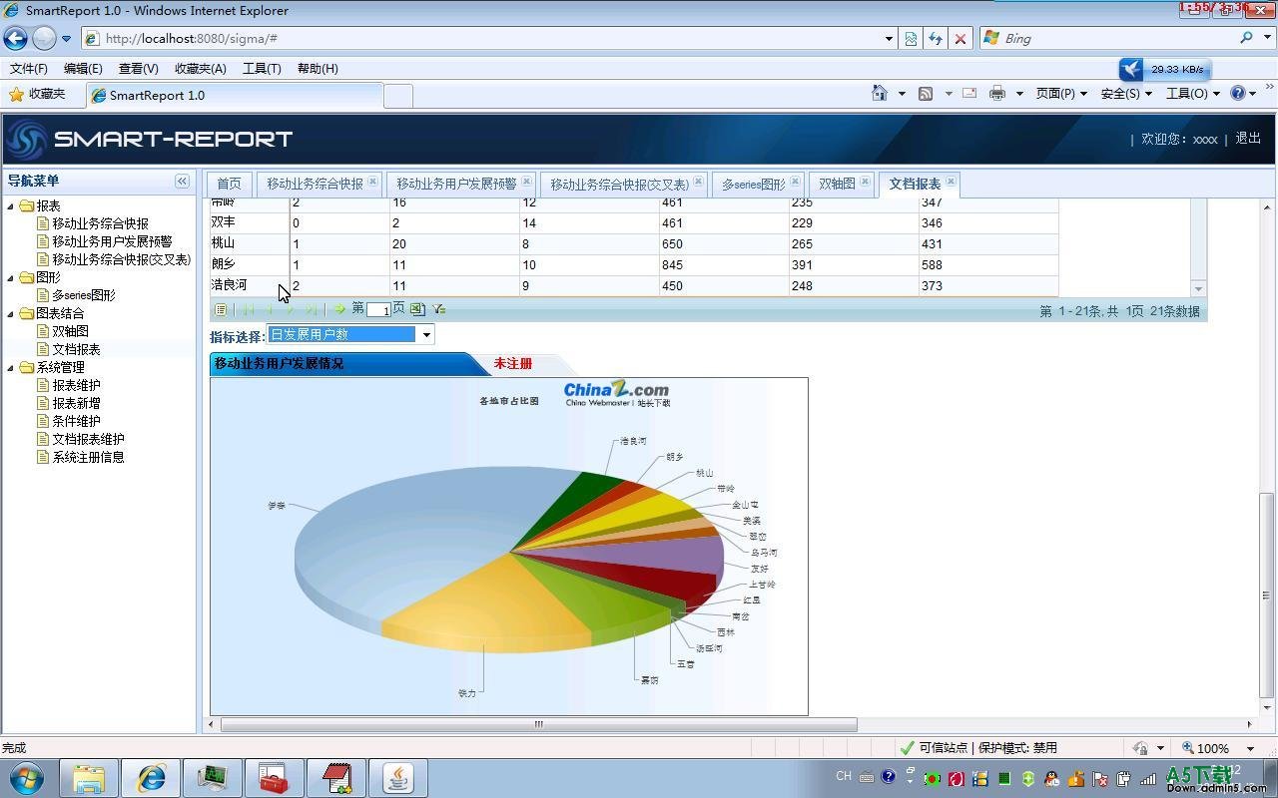Collapse the 报表 tree folder
Screen dimensions: 1278x798
click(x=11, y=206)
